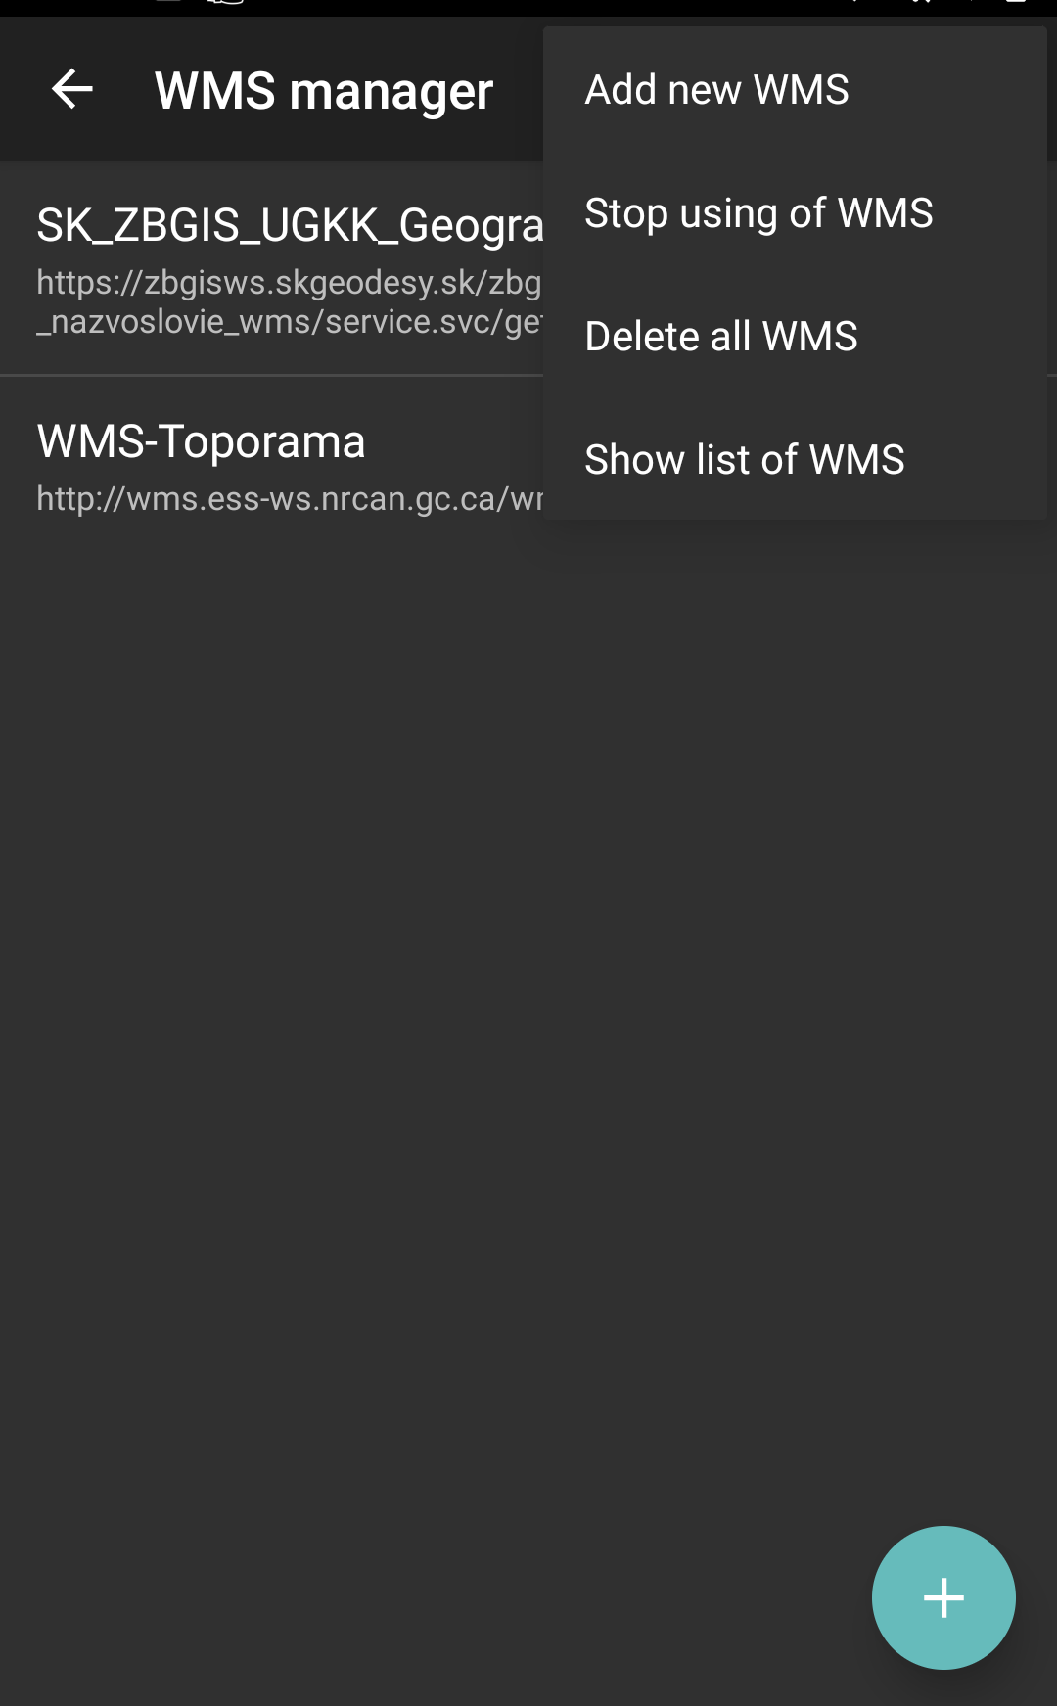Tap the 'WMS manager' title
Screen dimensions: 1057x1706
[x=324, y=91]
